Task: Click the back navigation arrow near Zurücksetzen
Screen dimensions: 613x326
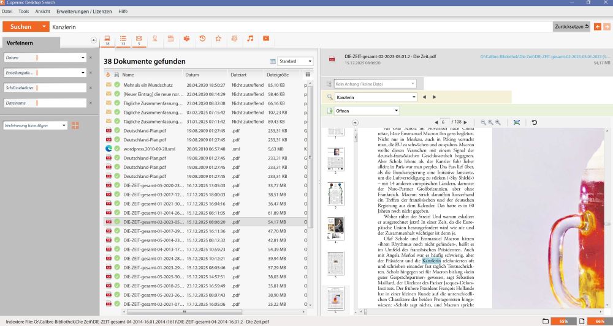Action: pos(597,26)
